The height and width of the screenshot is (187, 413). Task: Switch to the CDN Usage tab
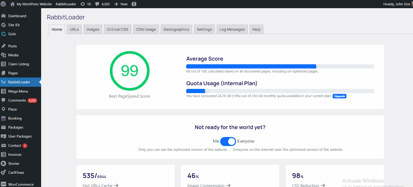(146, 29)
